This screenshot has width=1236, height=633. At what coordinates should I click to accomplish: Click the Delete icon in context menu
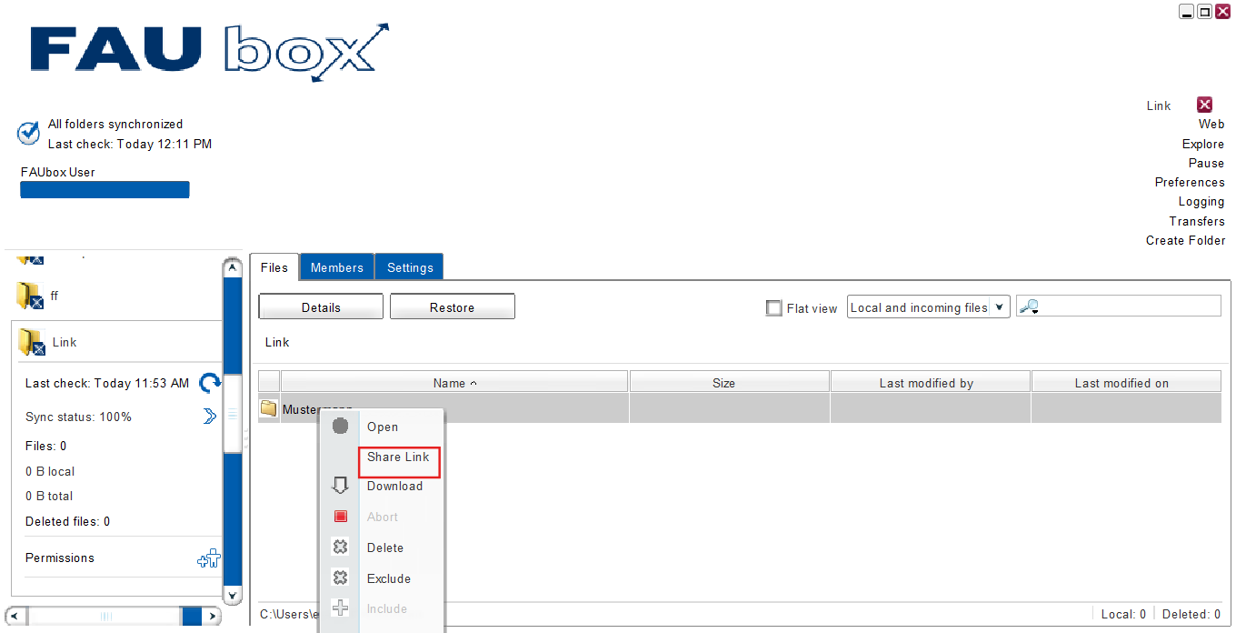click(341, 548)
